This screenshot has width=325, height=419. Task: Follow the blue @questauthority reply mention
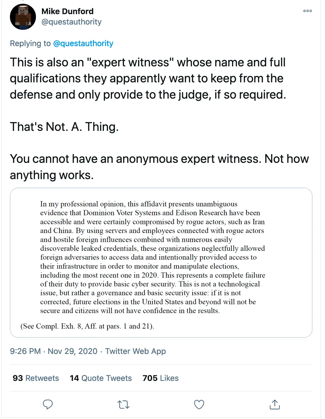point(83,43)
